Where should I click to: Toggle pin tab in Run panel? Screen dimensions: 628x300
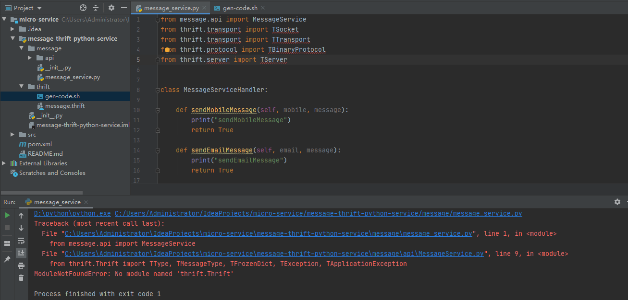7,259
